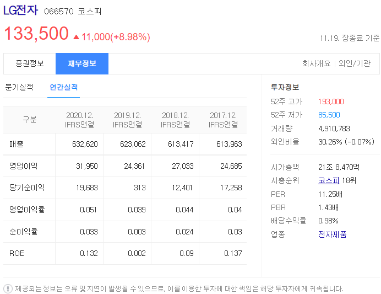
Task: Click operating margin value 0.044
Action: (184, 210)
